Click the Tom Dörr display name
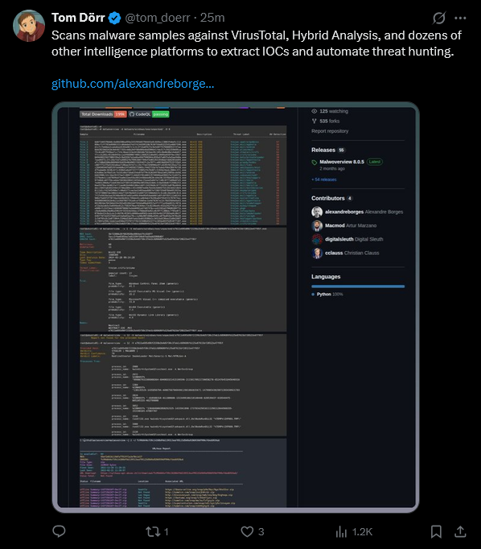This screenshot has height=549, width=481. [78, 18]
